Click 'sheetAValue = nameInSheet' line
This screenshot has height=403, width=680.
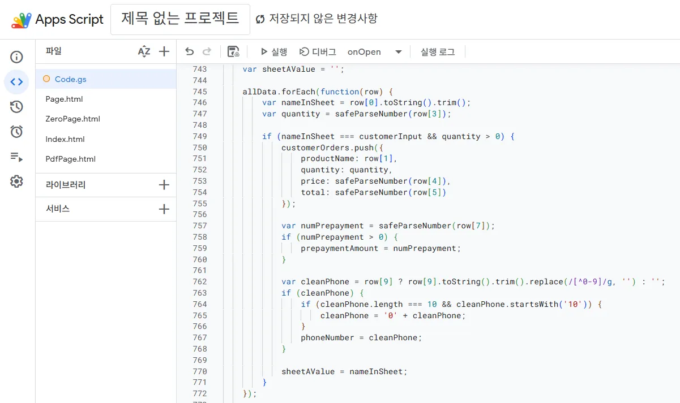point(344,371)
